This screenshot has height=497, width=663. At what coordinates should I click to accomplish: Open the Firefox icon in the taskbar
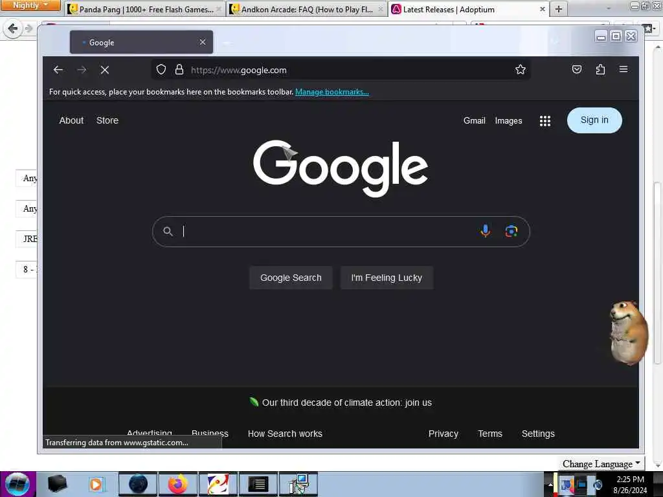click(177, 484)
